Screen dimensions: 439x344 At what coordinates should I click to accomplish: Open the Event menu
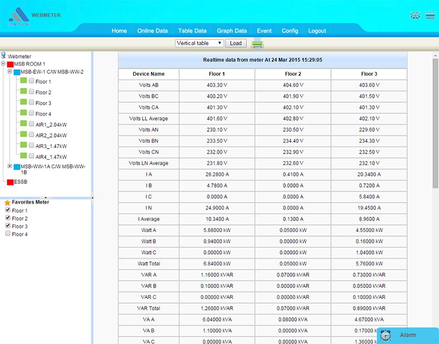click(x=264, y=31)
